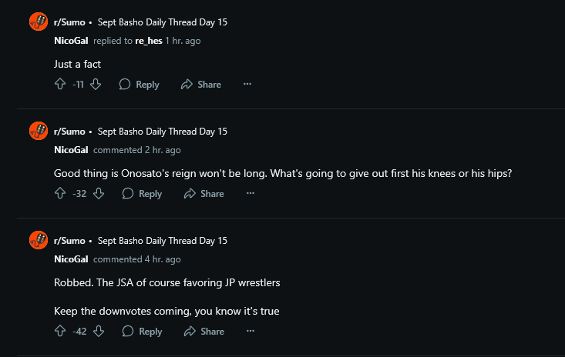The height and width of the screenshot is (357, 565).
Task: Open more options for the -42 score comment
Action: pyautogui.click(x=251, y=331)
